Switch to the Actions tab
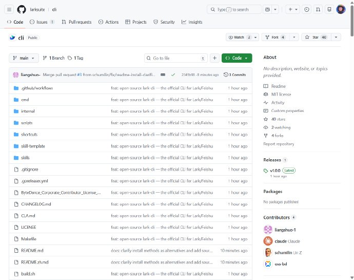The height and width of the screenshot is (280, 354). point(108,22)
